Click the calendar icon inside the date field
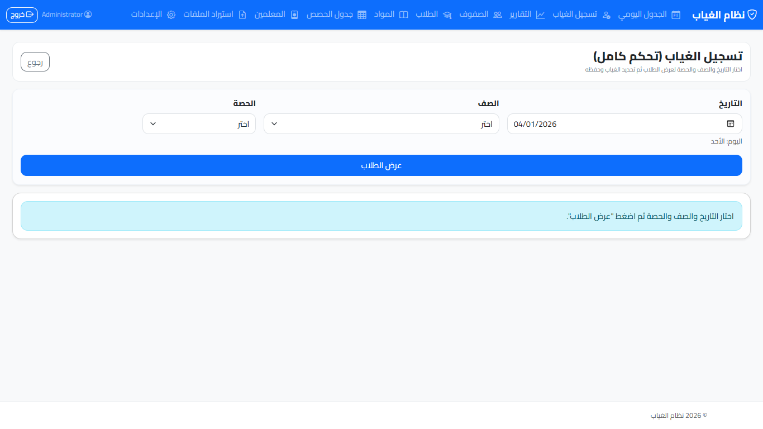Image resolution: width=763 pixels, height=429 pixels. (731, 123)
